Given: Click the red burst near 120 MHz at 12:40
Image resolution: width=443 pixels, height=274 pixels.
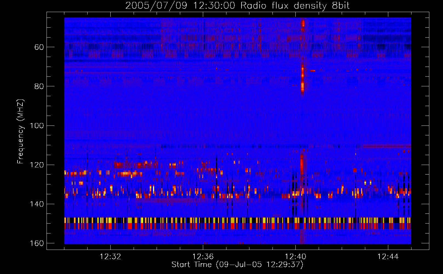Looking at the screenshot, I should [x=302, y=164].
